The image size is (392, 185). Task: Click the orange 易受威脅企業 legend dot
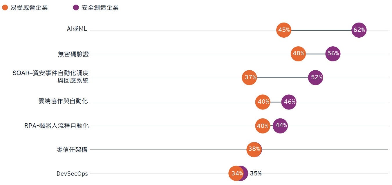coord(5,8)
